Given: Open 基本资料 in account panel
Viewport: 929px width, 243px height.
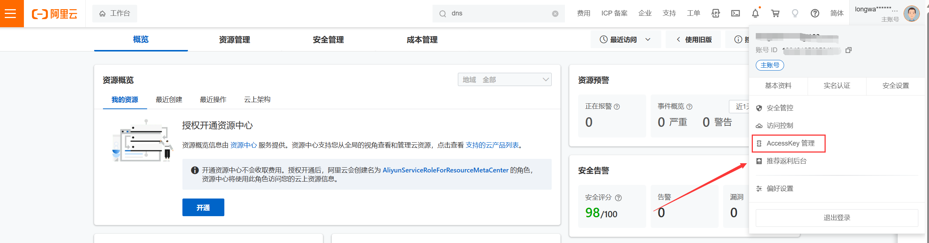Looking at the screenshot, I should (778, 86).
